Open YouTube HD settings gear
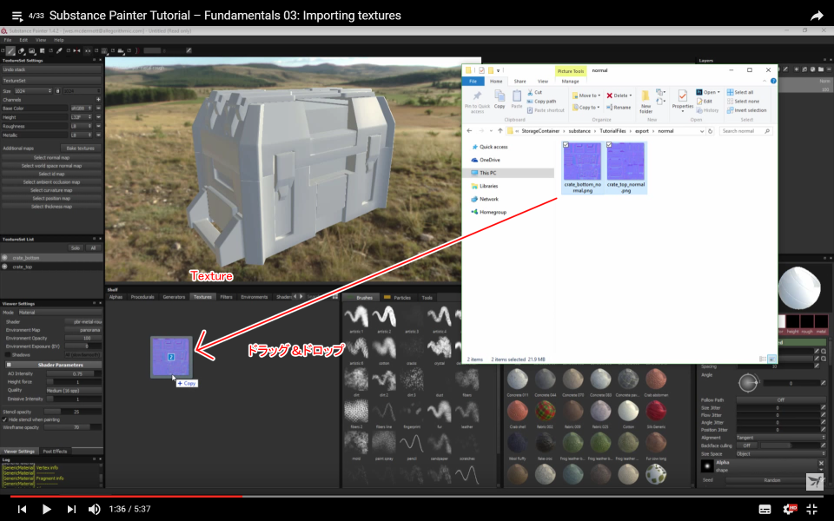This screenshot has height=521, width=834. (790, 510)
